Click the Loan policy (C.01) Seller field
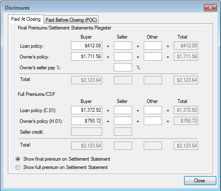221x191 pixels. (123, 110)
